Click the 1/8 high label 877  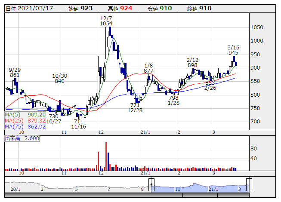149,70
